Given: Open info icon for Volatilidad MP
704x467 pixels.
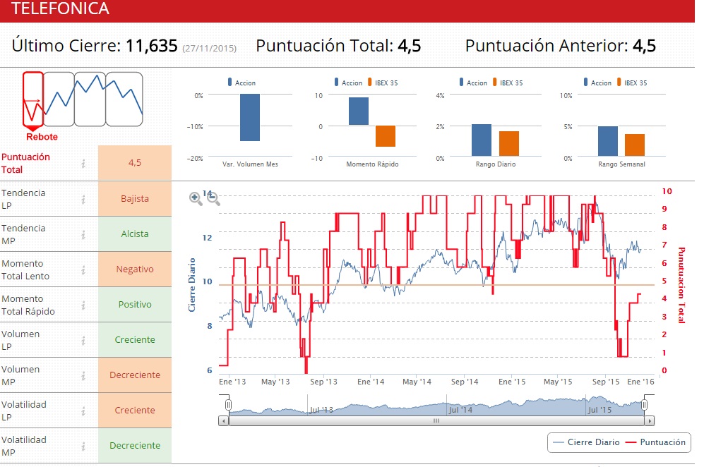Looking at the screenshot, I should click(83, 447).
